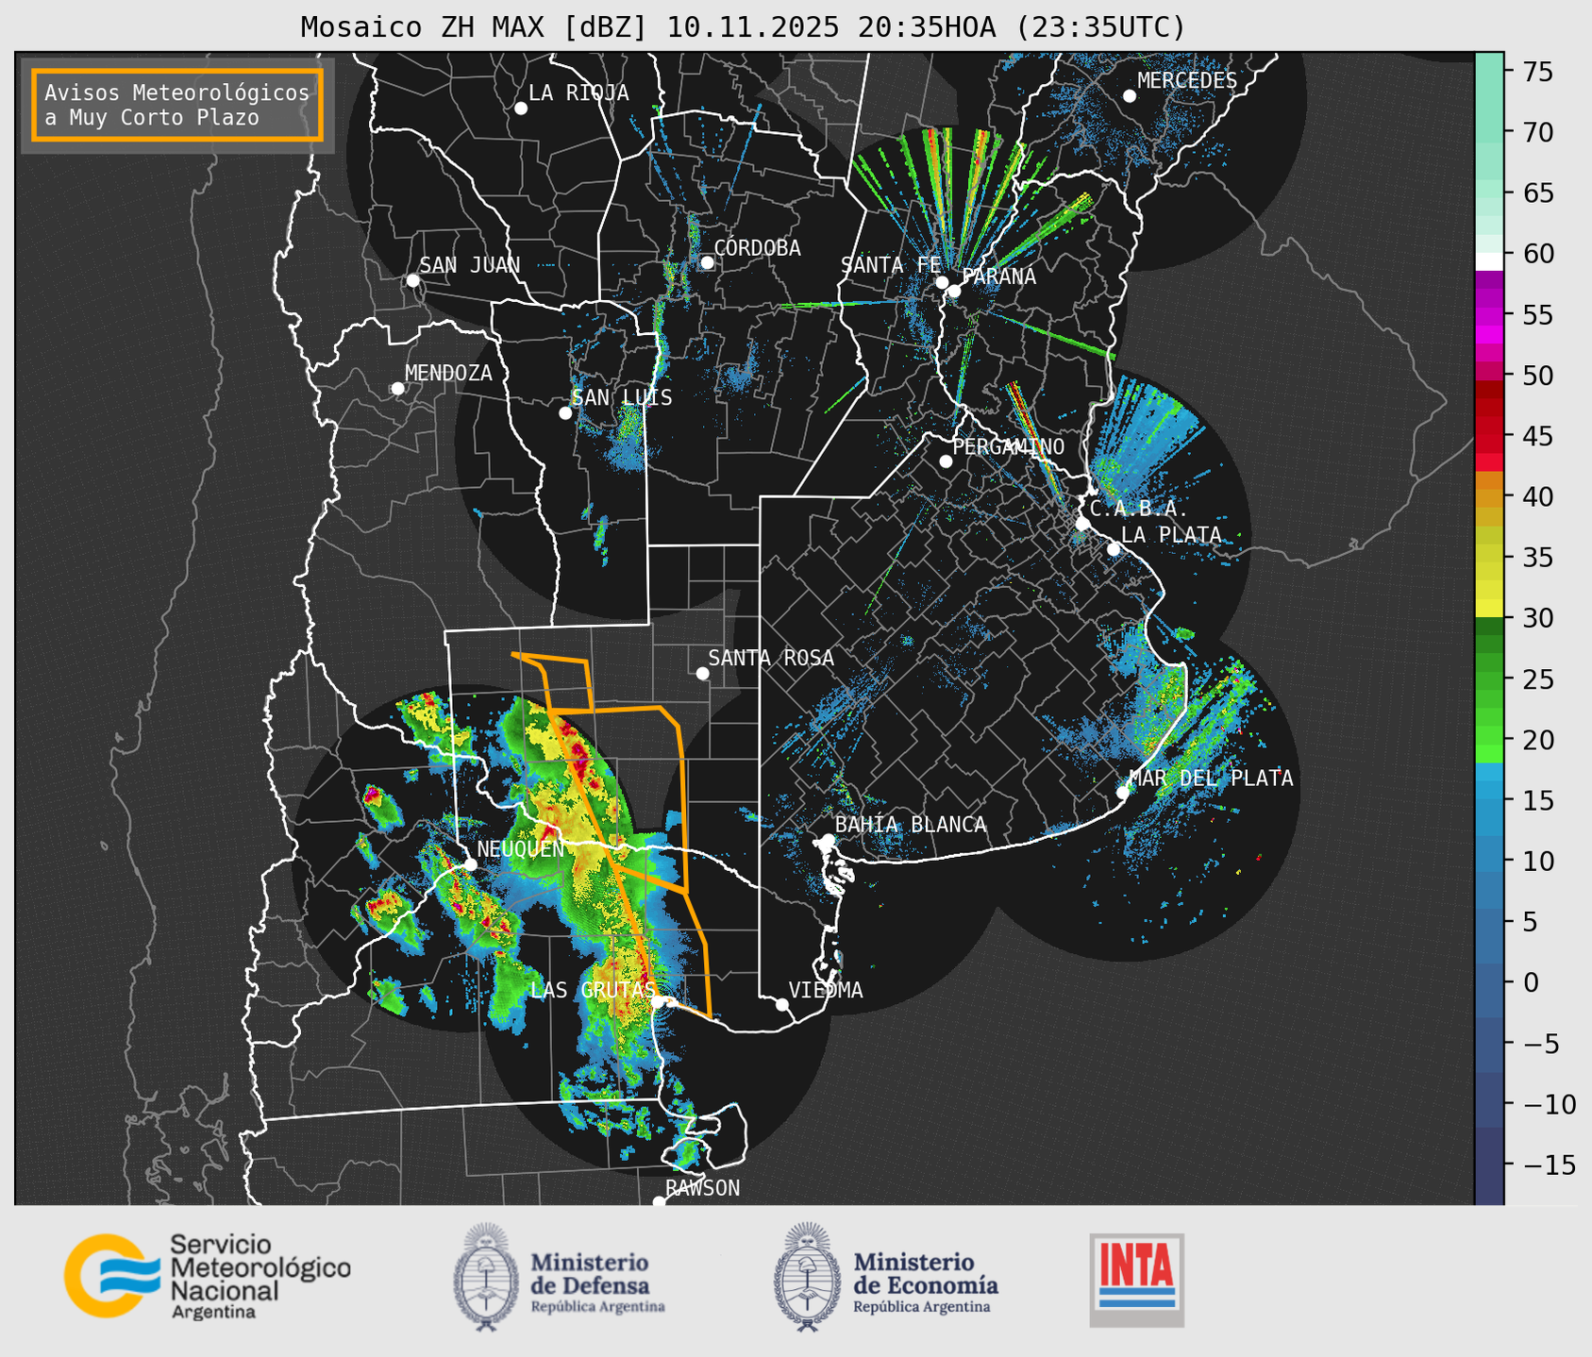Click the MERCEDES city label
1592x1357 pixels.
click(x=1186, y=81)
